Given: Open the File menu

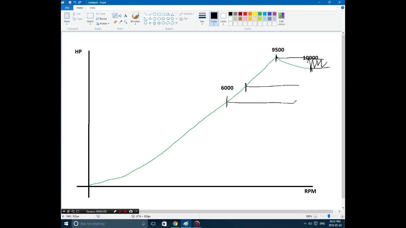Looking at the screenshot, I should [x=67, y=8].
